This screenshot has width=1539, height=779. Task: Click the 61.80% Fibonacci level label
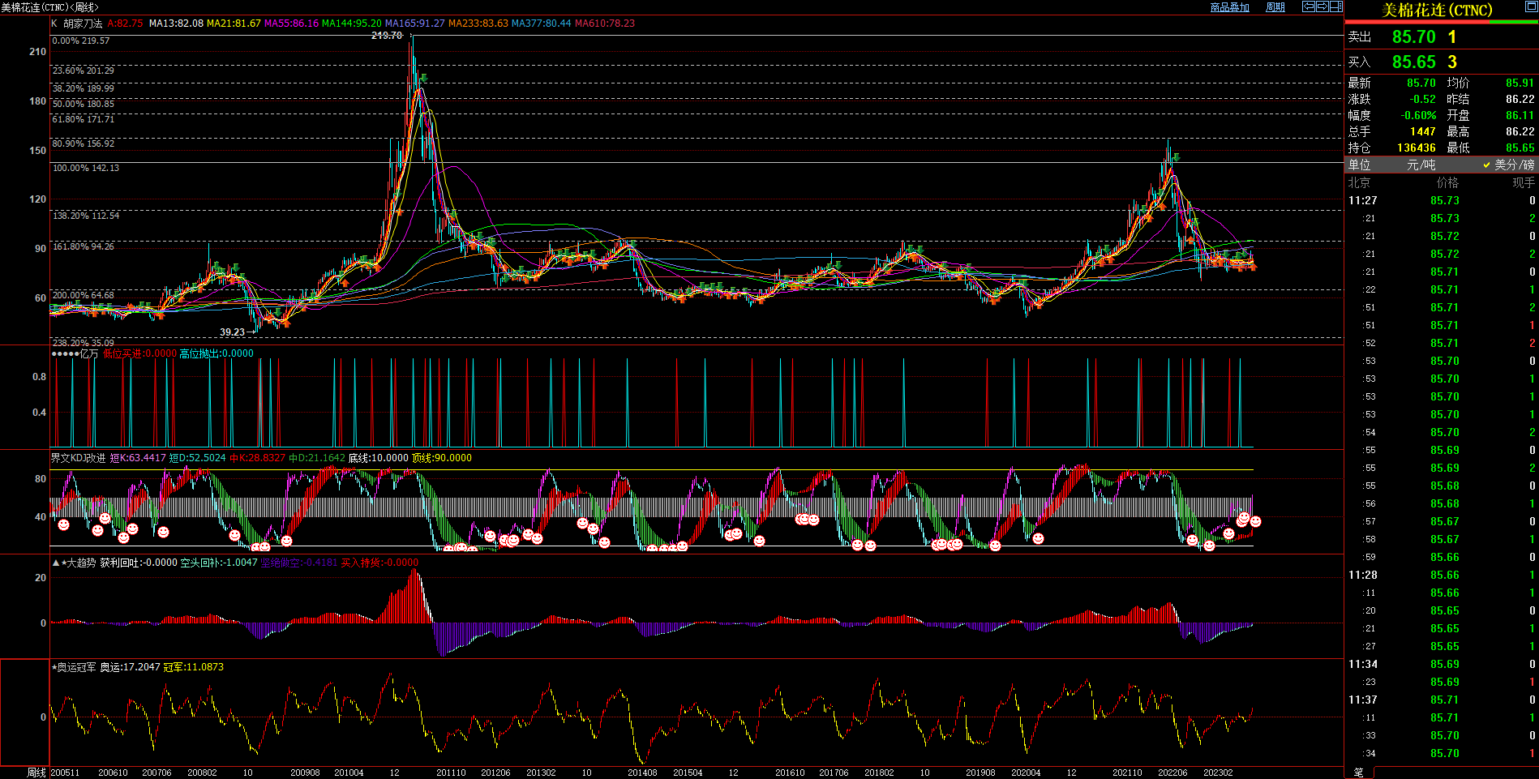[x=84, y=119]
